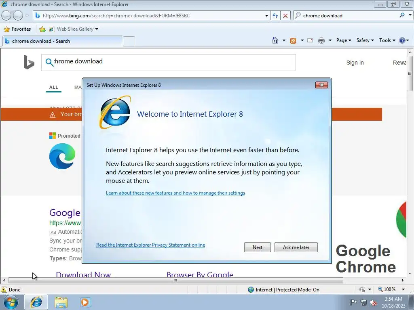This screenshot has width=414, height=310.
Task: Click the Google result title link
Action: coord(65,213)
